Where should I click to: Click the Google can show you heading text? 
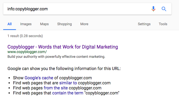[x=64, y=68]
